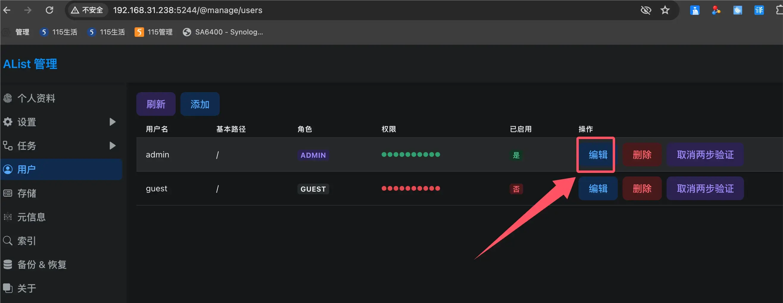Screen dimensions: 783x303
Task: Click the 角色 column header
Action: [305, 129]
